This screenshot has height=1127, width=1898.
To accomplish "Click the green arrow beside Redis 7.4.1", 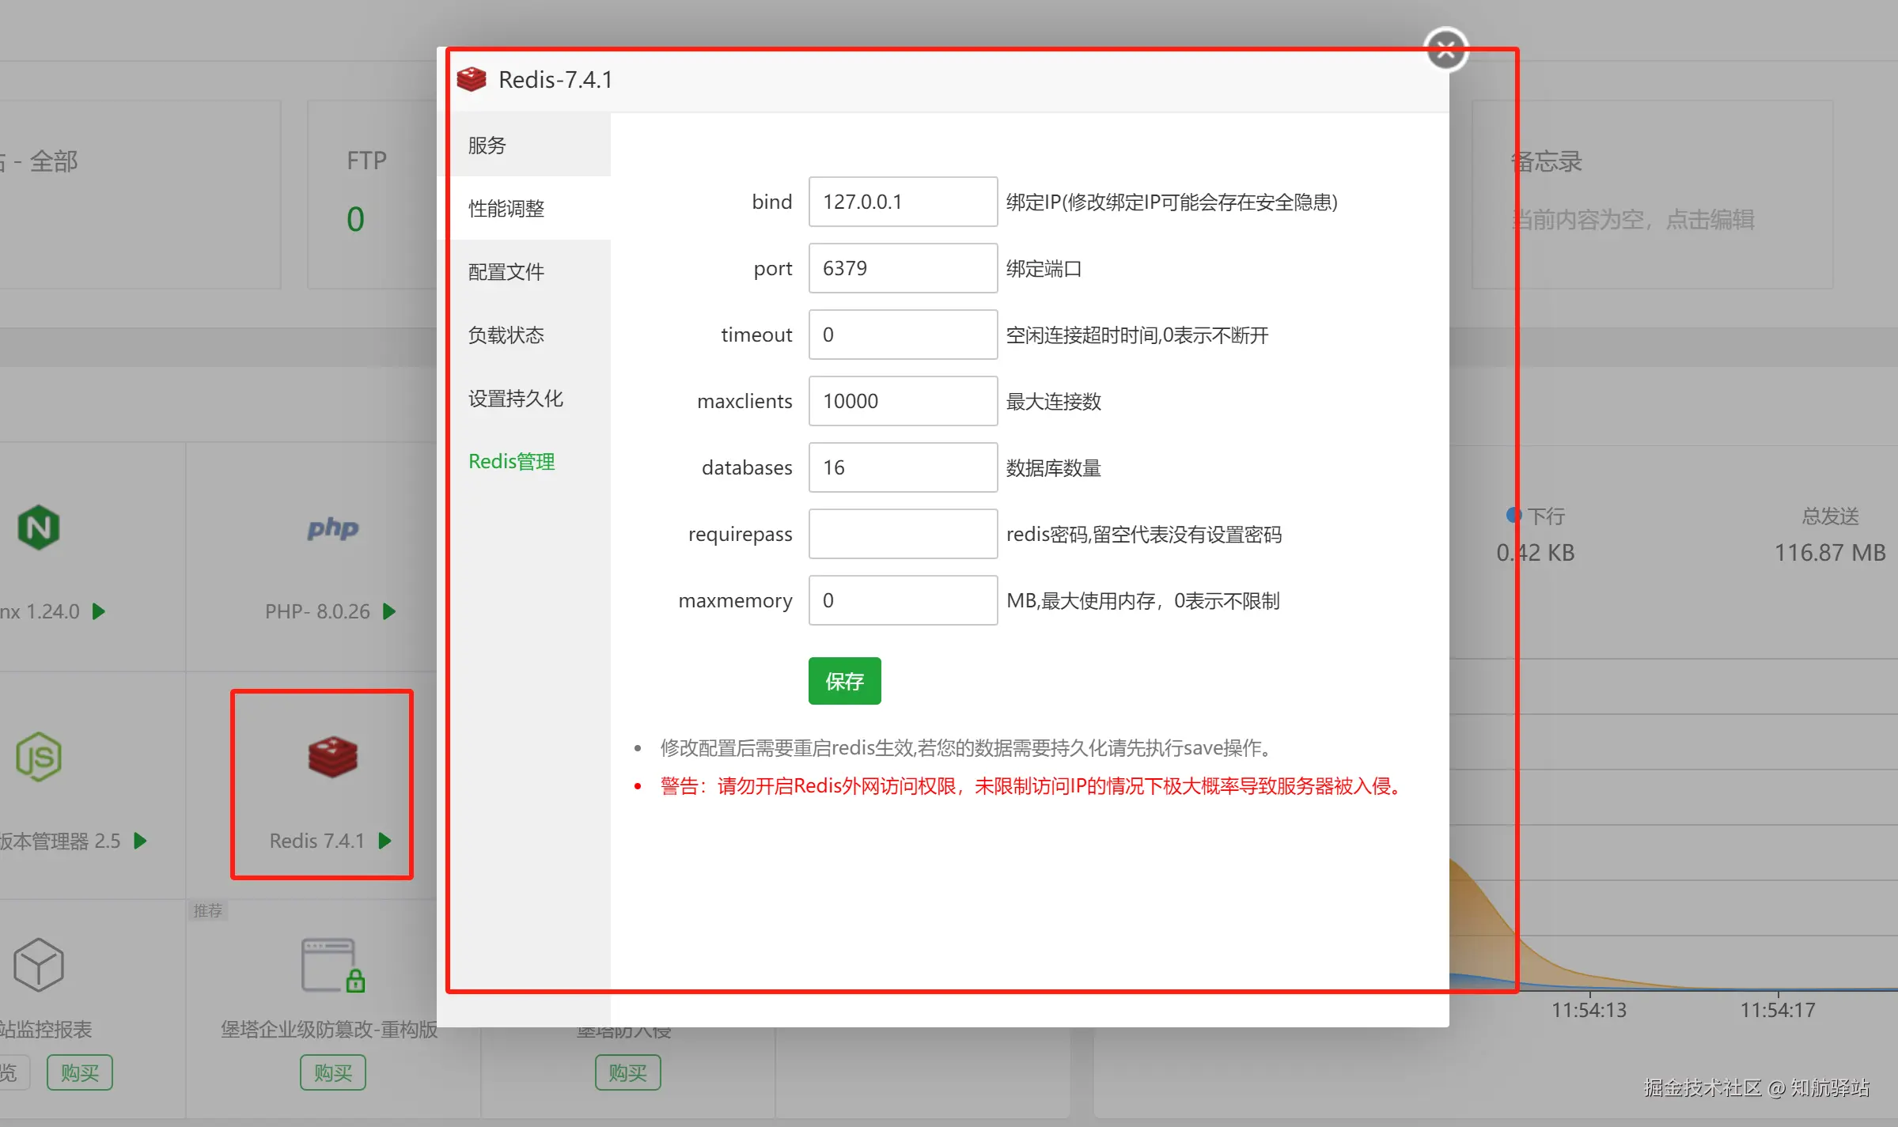I will pos(385,841).
